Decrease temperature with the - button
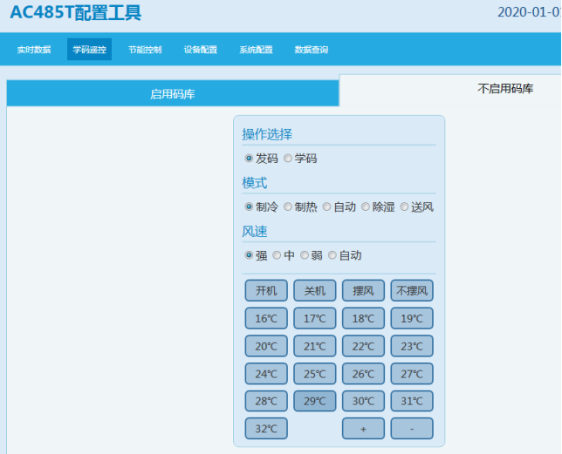 pyautogui.click(x=412, y=429)
